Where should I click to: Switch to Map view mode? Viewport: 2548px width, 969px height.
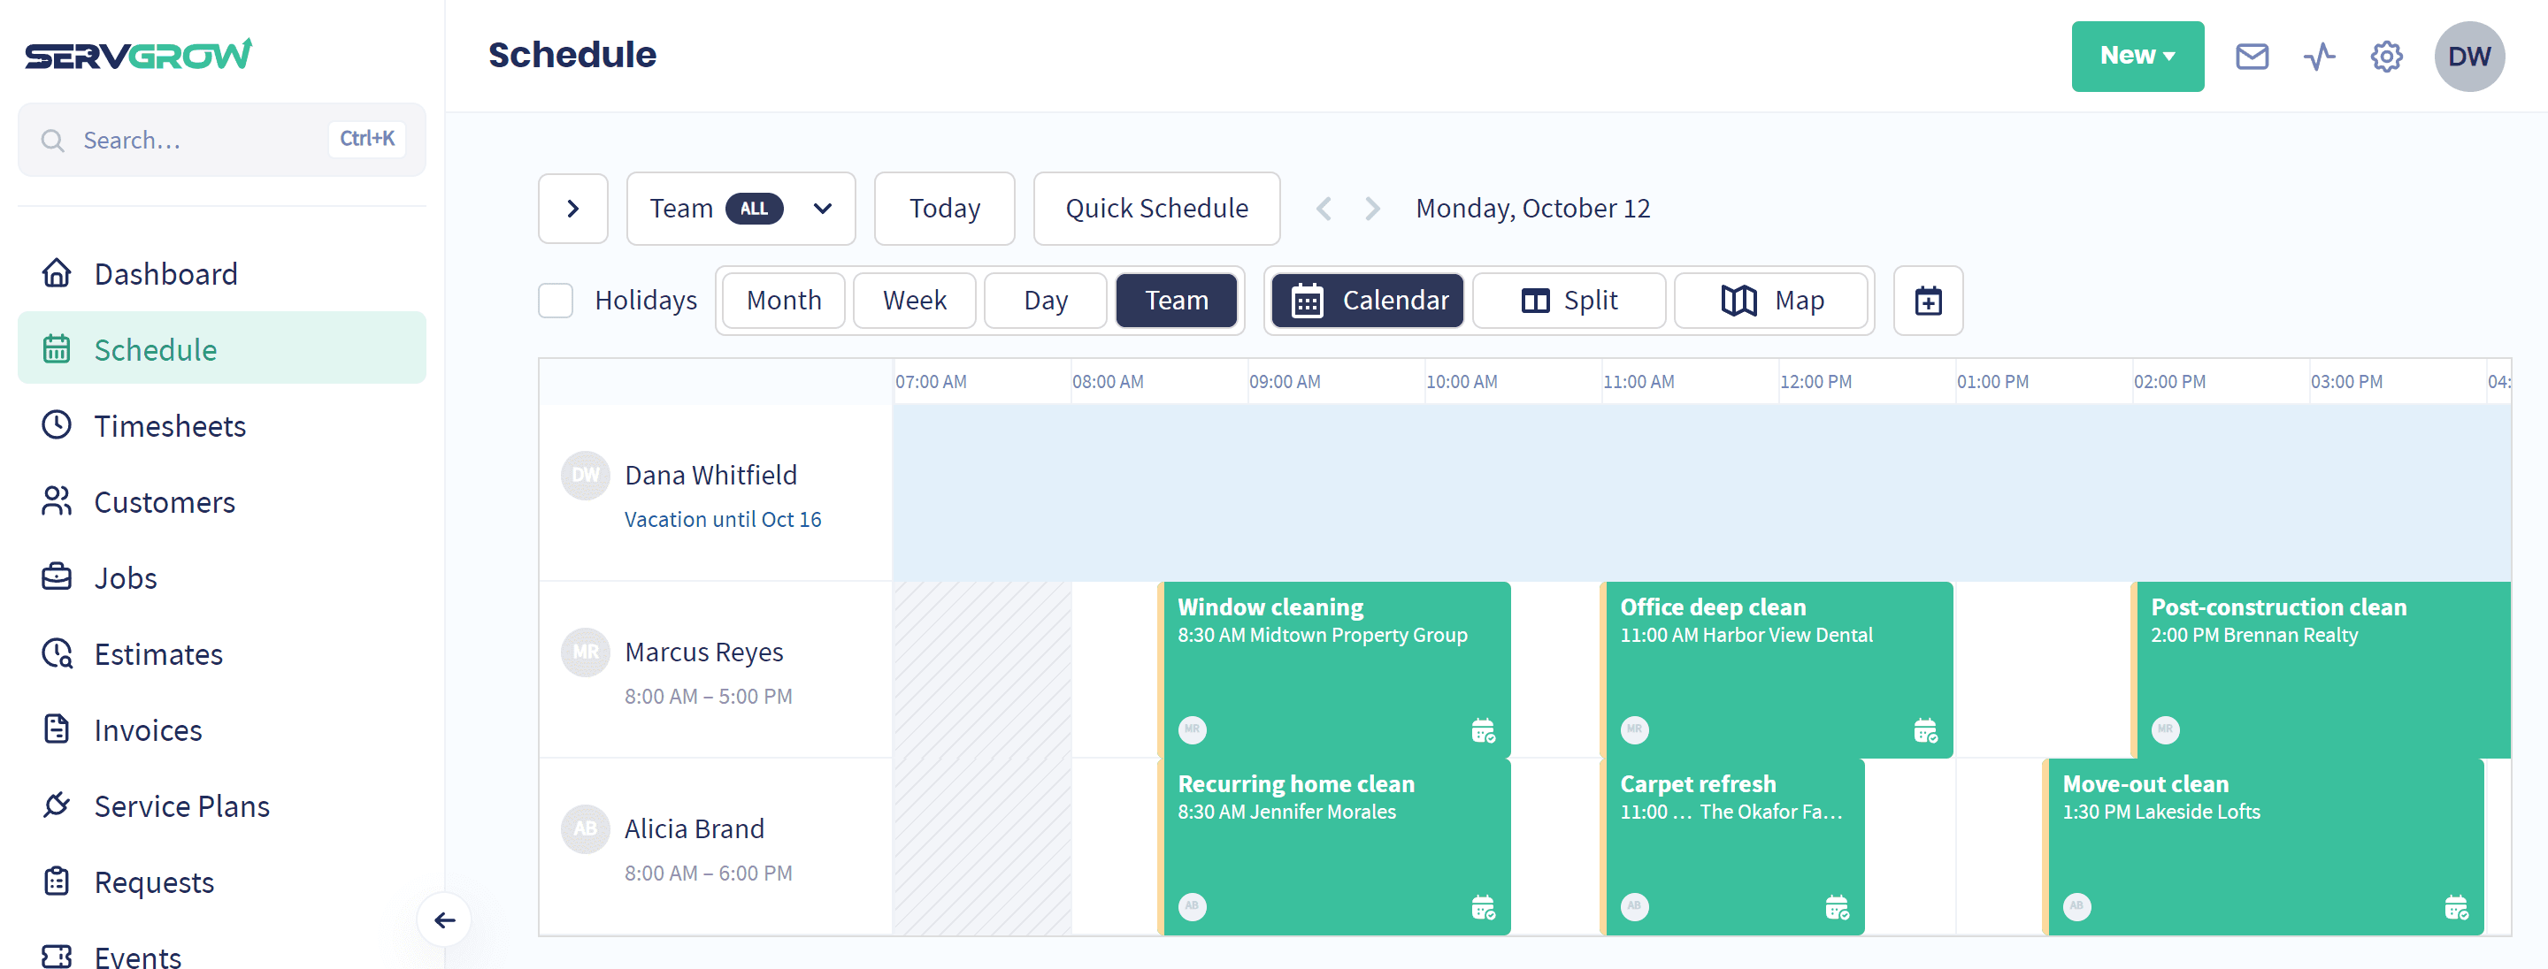pos(1771,301)
